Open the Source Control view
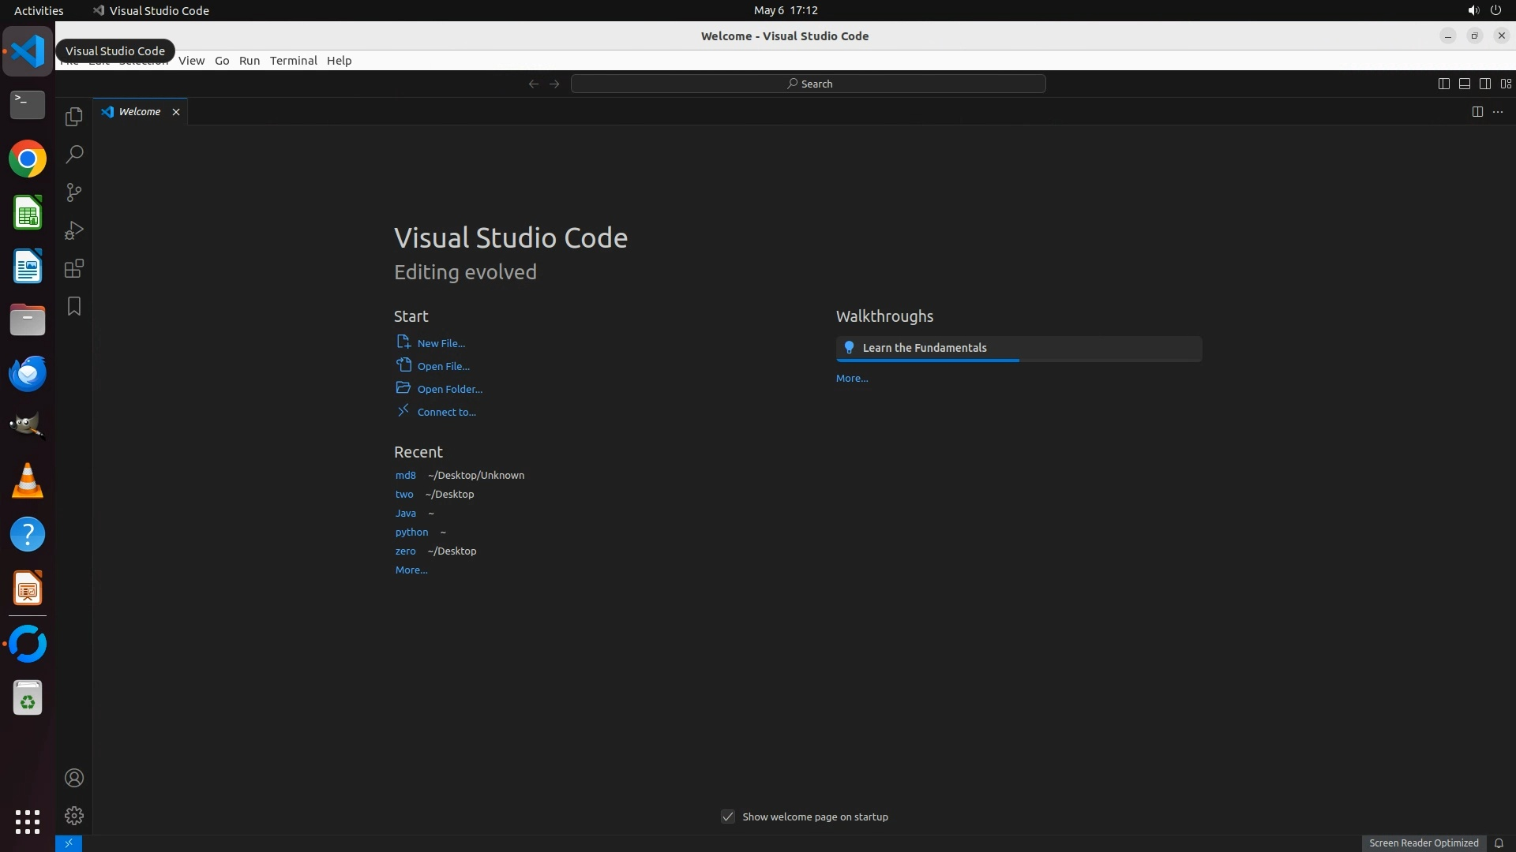Viewport: 1516px width, 852px height. pos(74,192)
